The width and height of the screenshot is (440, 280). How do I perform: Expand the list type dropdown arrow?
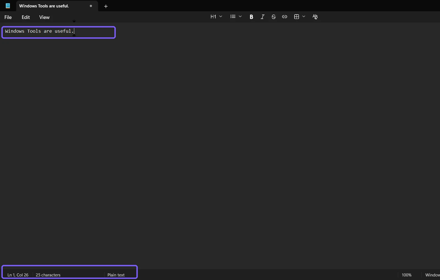(x=240, y=16)
